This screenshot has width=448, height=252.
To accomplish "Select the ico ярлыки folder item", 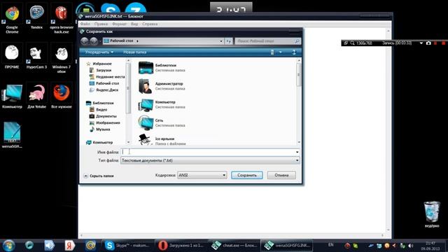I will (x=162, y=140).
